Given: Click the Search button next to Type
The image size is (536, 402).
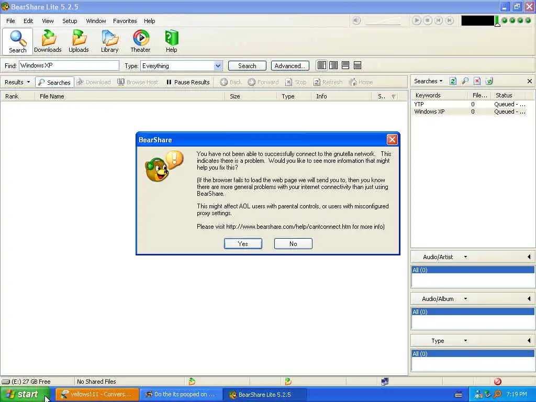Looking at the screenshot, I should point(247,65).
